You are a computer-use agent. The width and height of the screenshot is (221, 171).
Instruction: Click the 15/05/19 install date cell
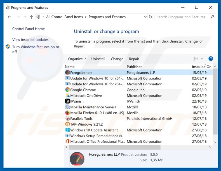coord(199,72)
